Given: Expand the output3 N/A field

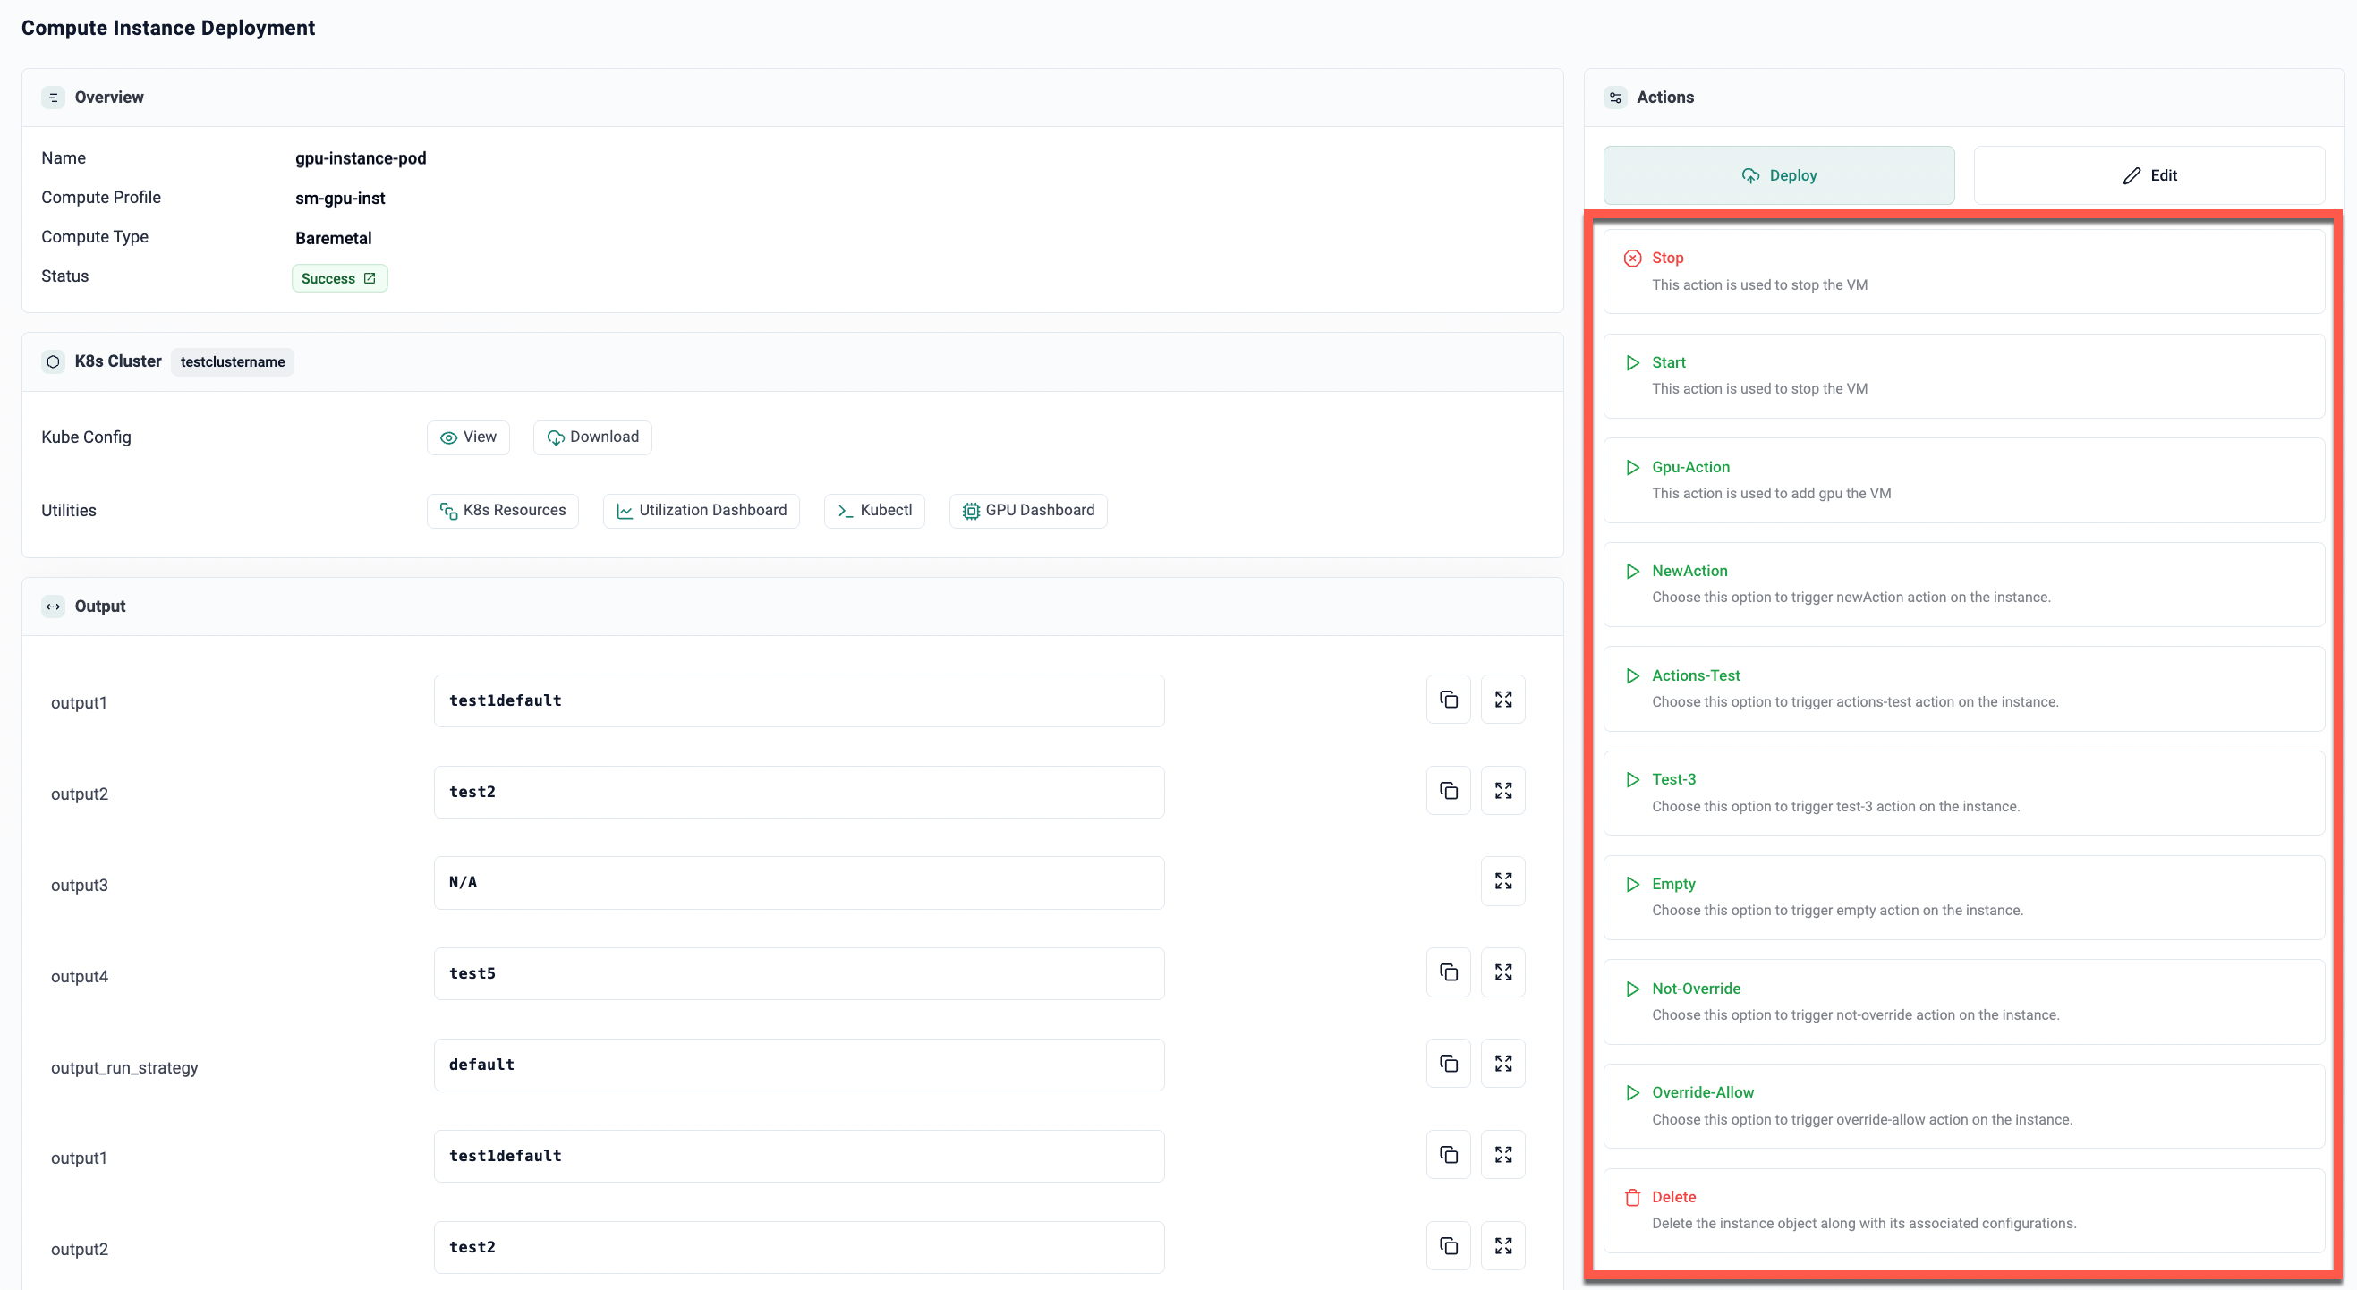Looking at the screenshot, I should click(x=1502, y=882).
